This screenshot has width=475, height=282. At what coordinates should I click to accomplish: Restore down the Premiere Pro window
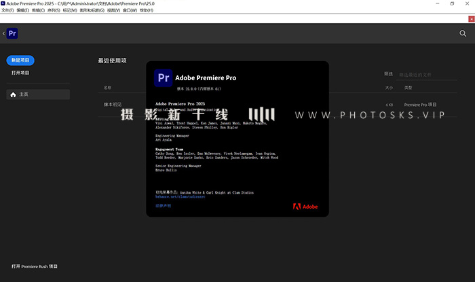pos(452,3)
